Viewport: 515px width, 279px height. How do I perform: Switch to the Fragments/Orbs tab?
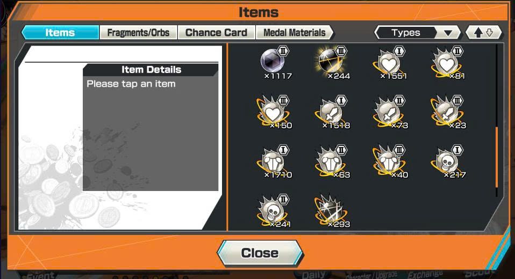[x=138, y=32]
